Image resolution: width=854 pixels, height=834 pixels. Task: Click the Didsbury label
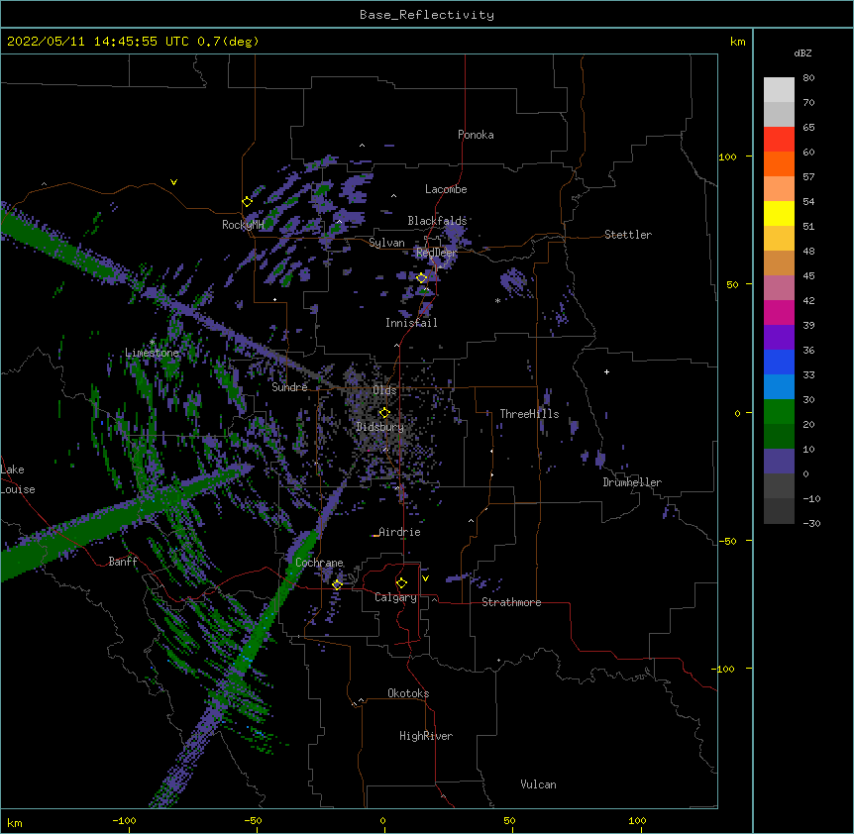point(380,427)
